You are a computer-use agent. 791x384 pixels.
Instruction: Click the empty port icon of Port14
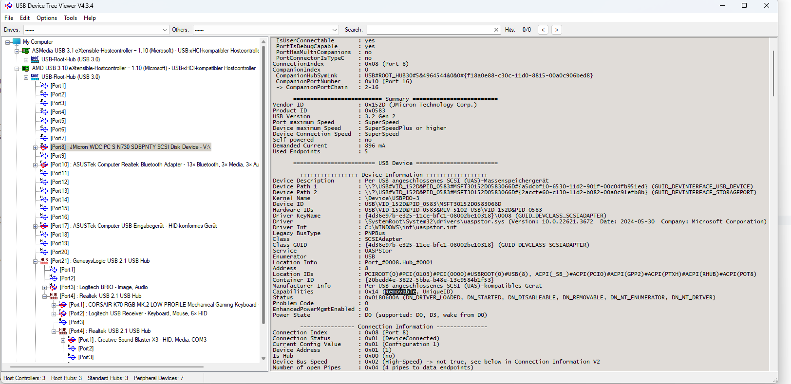[44, 200]
